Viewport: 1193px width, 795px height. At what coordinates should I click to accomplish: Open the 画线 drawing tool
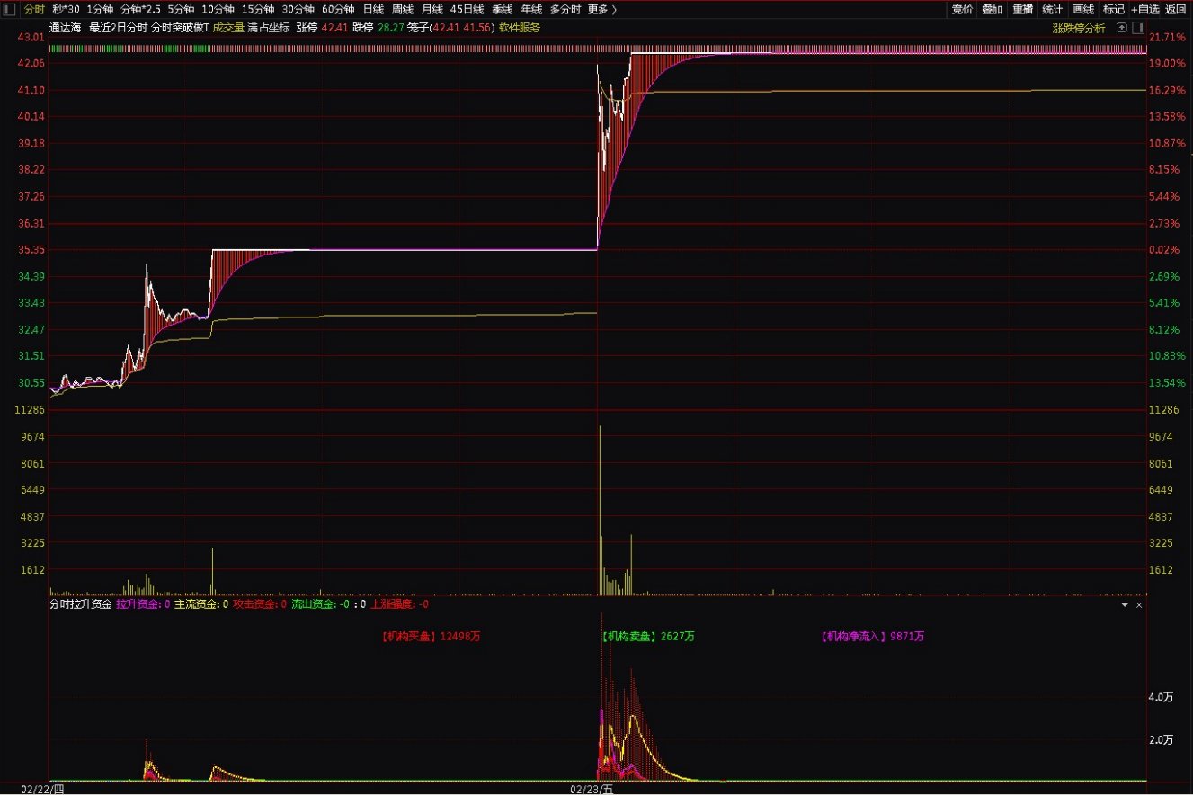pos(1083,9)
